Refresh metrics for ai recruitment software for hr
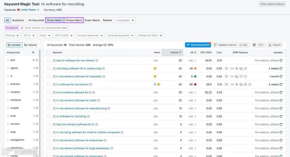290x157 pixels. point(281,92)
